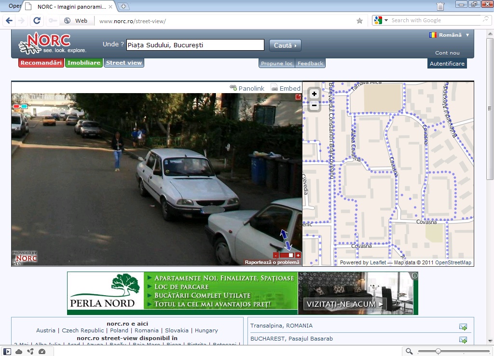Click the blue navigation arrow in the panorama
This screenshot has height=356, width=494.
click(x=285, y=240)
